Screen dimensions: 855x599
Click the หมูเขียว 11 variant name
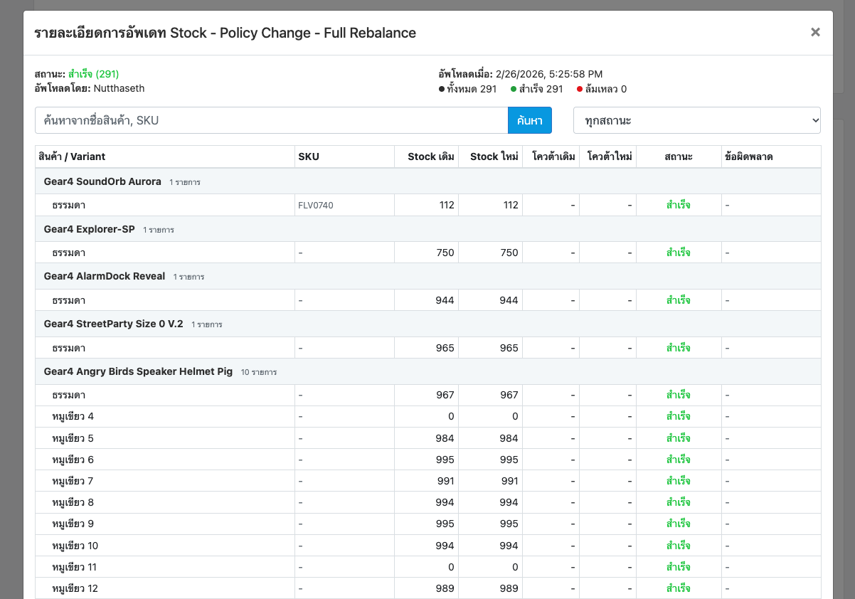tap(75, 567)
